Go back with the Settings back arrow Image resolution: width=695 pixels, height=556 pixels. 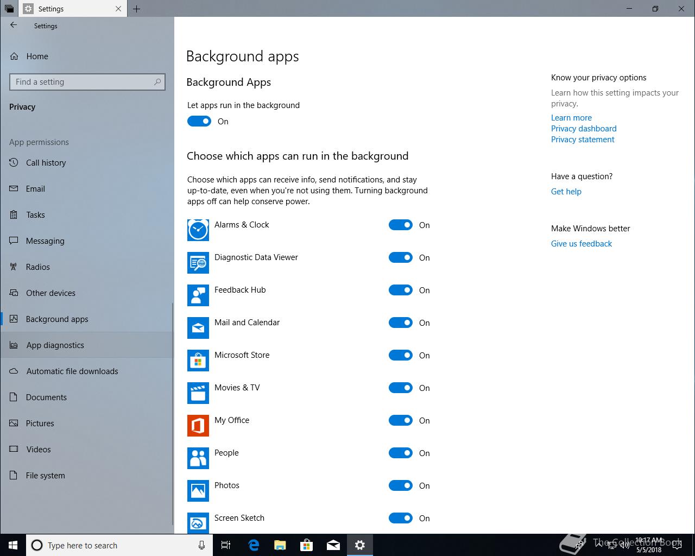[14, 25]
